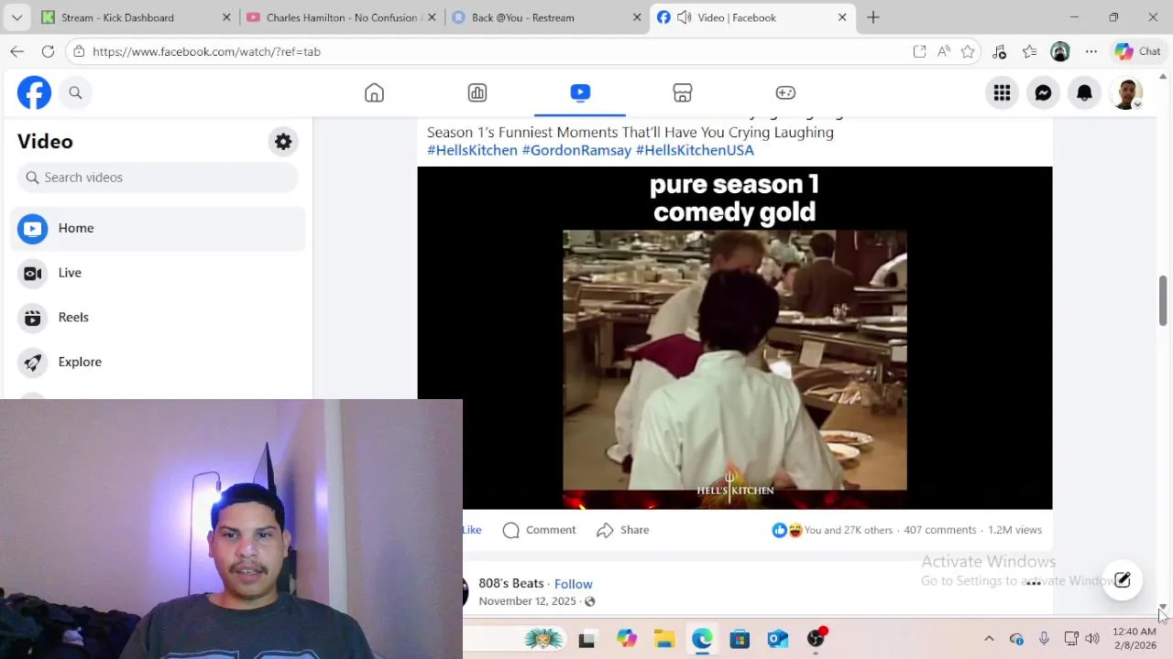Open the Gaming controller icon

(x=785, y=92)
